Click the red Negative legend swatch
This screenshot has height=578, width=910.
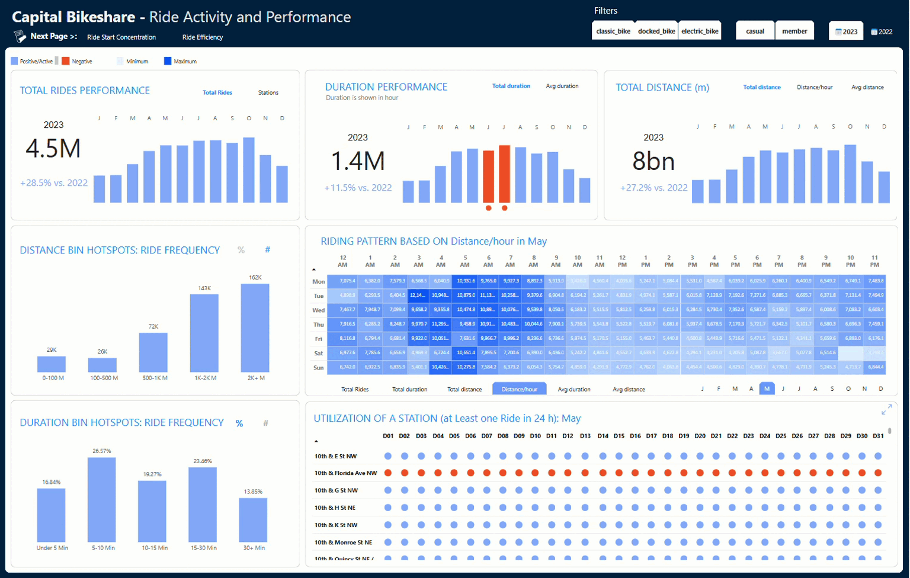66,61
